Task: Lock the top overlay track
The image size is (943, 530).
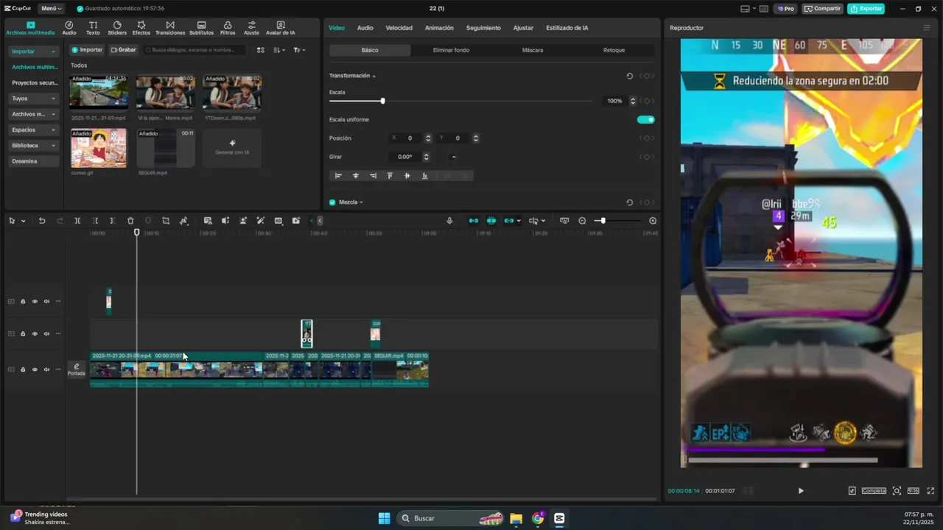Action: pyautogui.click(x=23, y=301)
